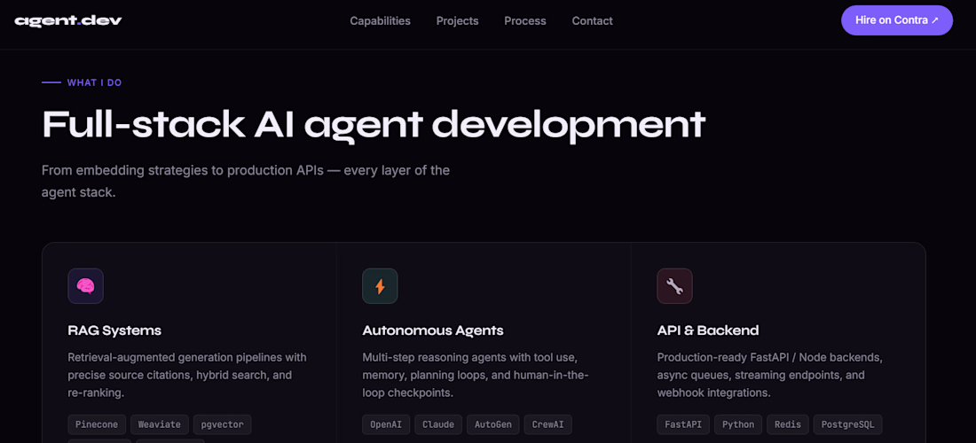This screenshot has width=976, height=443.
Task: Click the brain icon for RAG Systems
Action: 85,286
